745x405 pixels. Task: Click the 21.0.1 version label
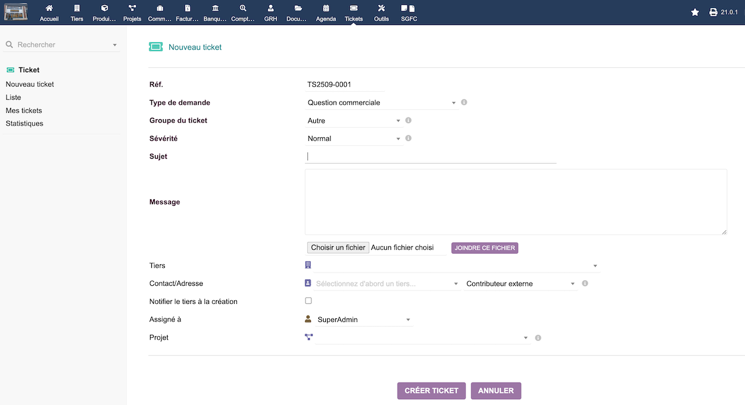729,12
